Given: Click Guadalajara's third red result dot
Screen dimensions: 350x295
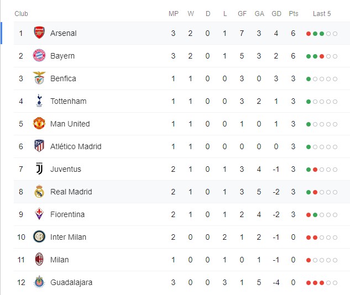Looking at the screenshot, I should pyautogui.click(x=322, y=283).
